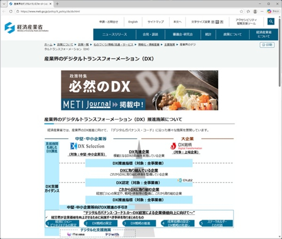Expand the tab actions chevron menu
282x239 pixels.
[x=4, y=4]
